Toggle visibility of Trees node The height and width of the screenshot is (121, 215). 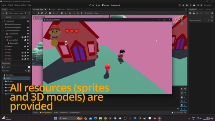point(28,49)
